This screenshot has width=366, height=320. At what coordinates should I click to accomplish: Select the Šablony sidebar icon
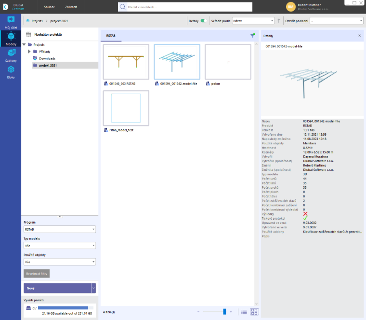point(11,56)
